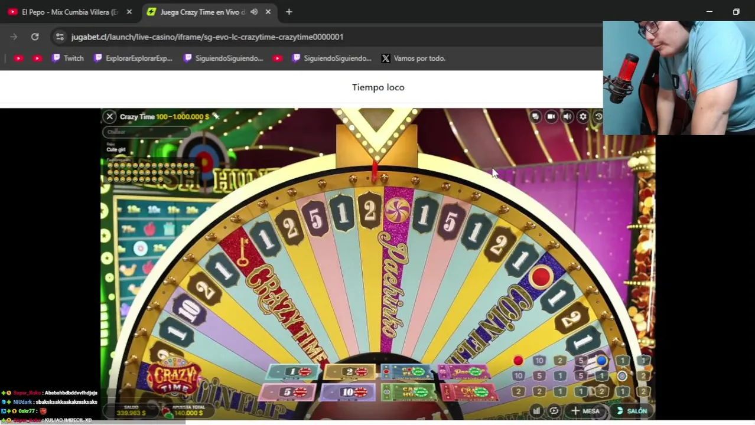Close the Crazy Time game with the X icon
The width and height of the screenshot is (755, 425).
tap(109, 117)
